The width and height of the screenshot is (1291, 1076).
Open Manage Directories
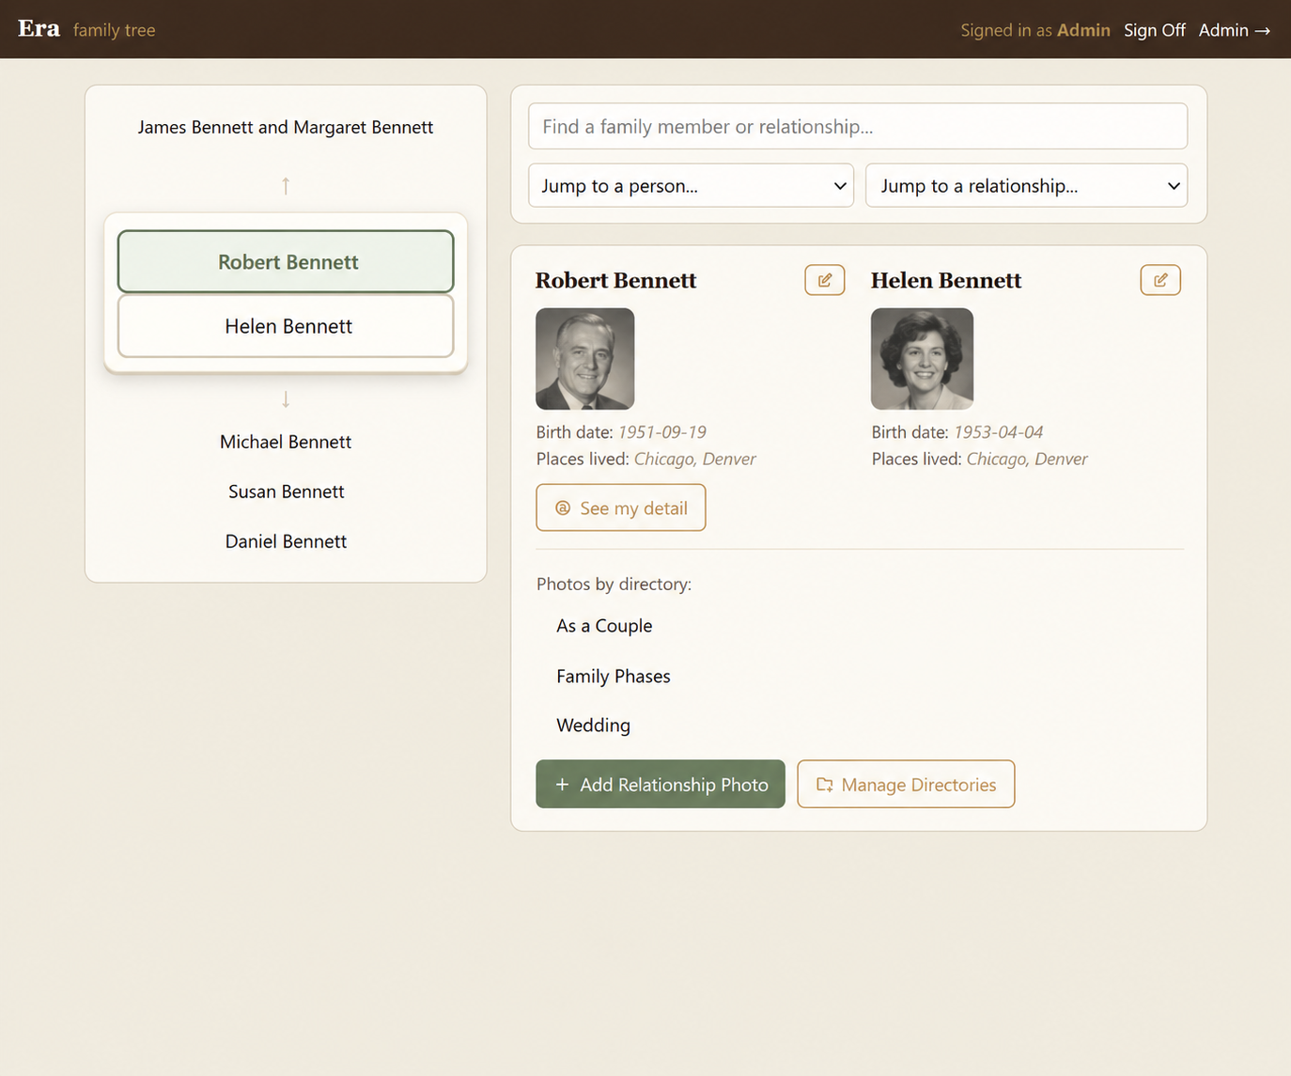906,784
